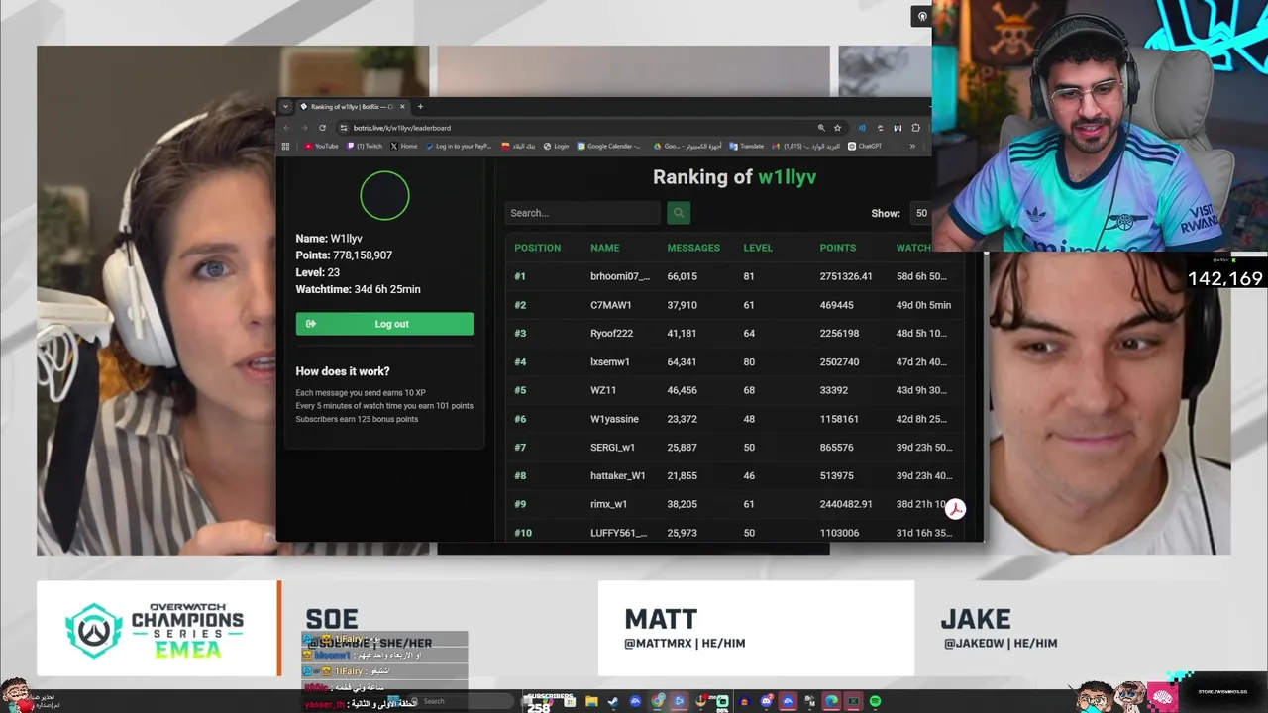Open the 'Log in to your PayP...' bookmark
This screenshot has height=713, width=1268.
[x=459, y=146]
